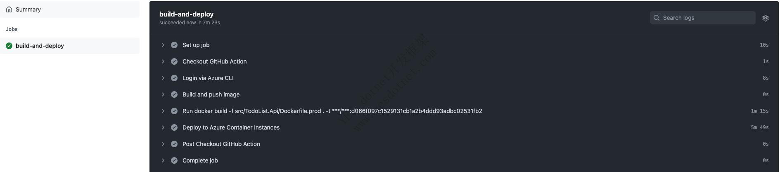Click green success icon beside build-and-deploy job
Screen dimensions: 780x172
9,46
